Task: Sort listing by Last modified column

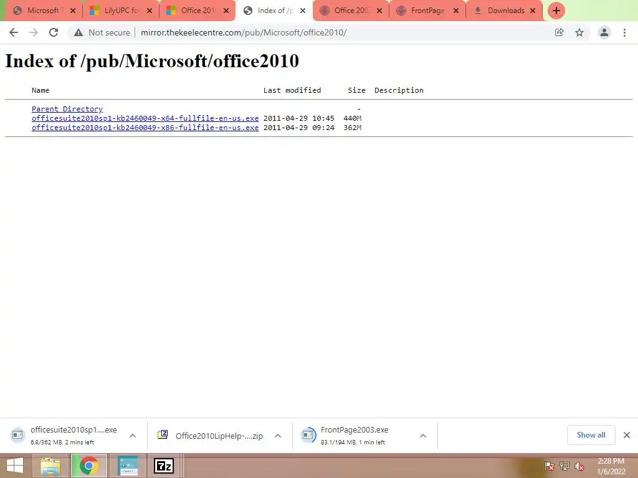Action: pos(292,90)
